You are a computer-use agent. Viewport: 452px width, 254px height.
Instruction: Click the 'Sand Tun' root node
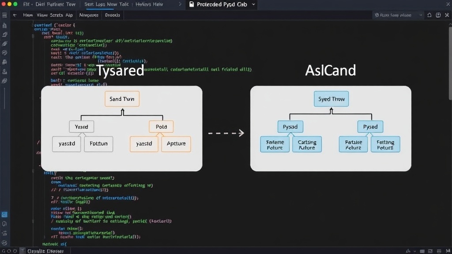coord(122,99)
